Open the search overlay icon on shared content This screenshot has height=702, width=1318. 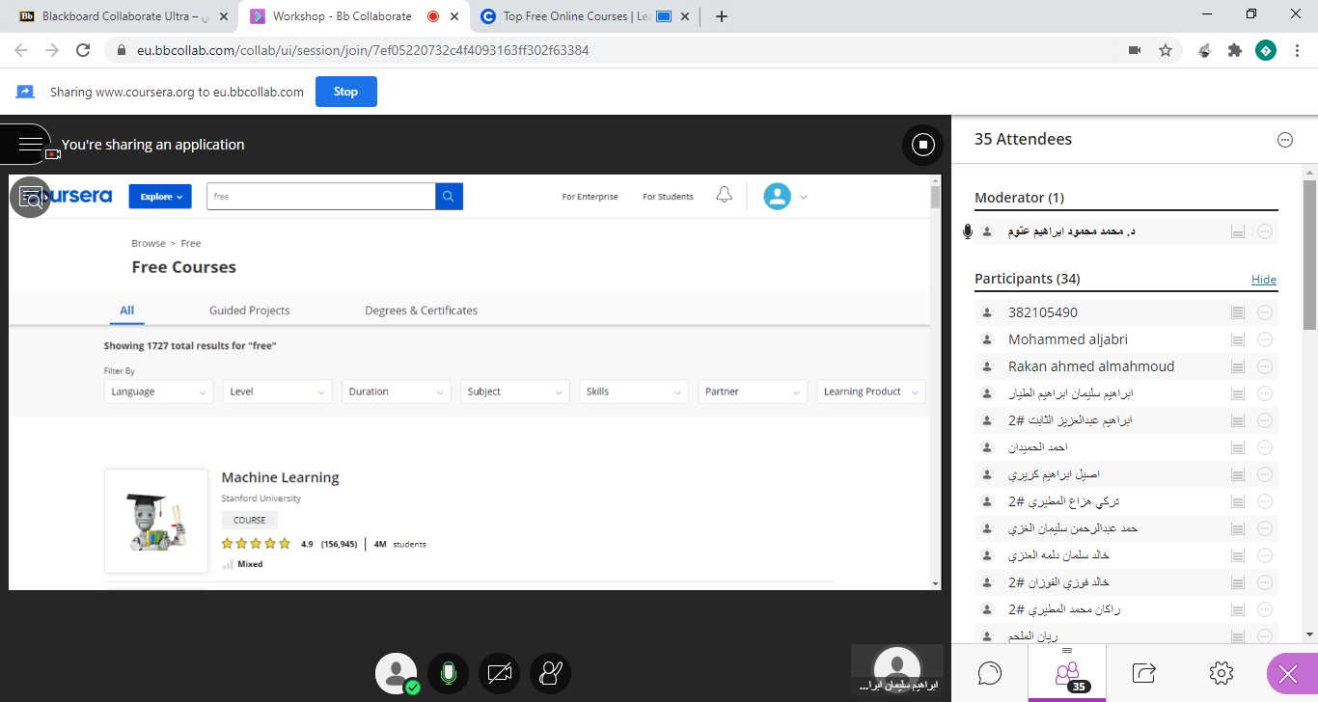pos(31,197)
